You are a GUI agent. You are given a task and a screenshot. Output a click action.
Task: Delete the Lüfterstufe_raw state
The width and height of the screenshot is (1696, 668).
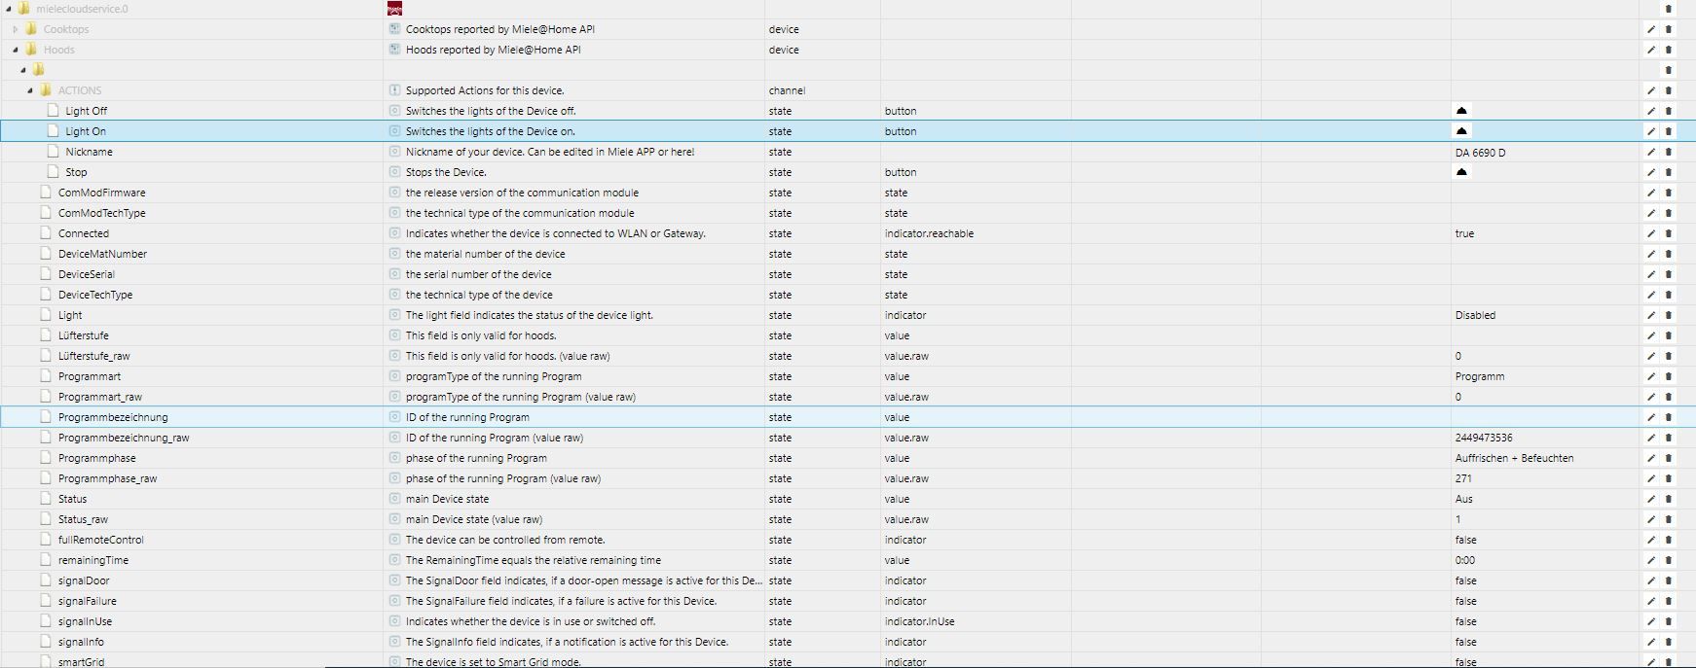tap(1669, 356)
